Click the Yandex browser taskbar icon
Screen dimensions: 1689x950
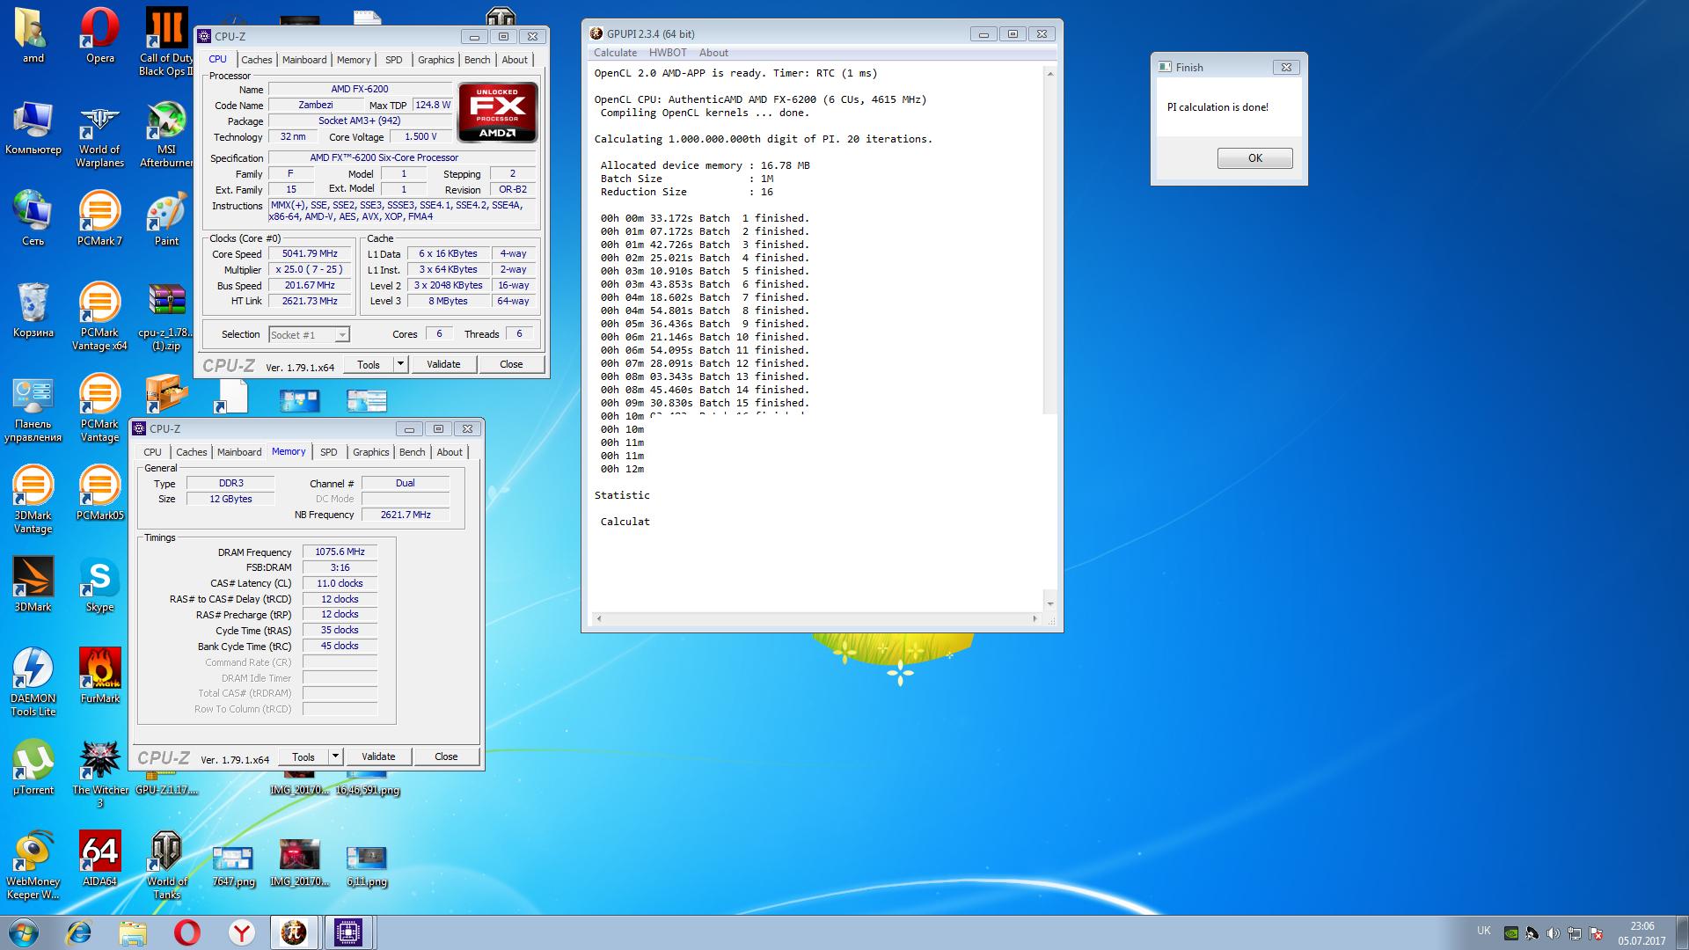pyautogui.click(x=241, y=932)
